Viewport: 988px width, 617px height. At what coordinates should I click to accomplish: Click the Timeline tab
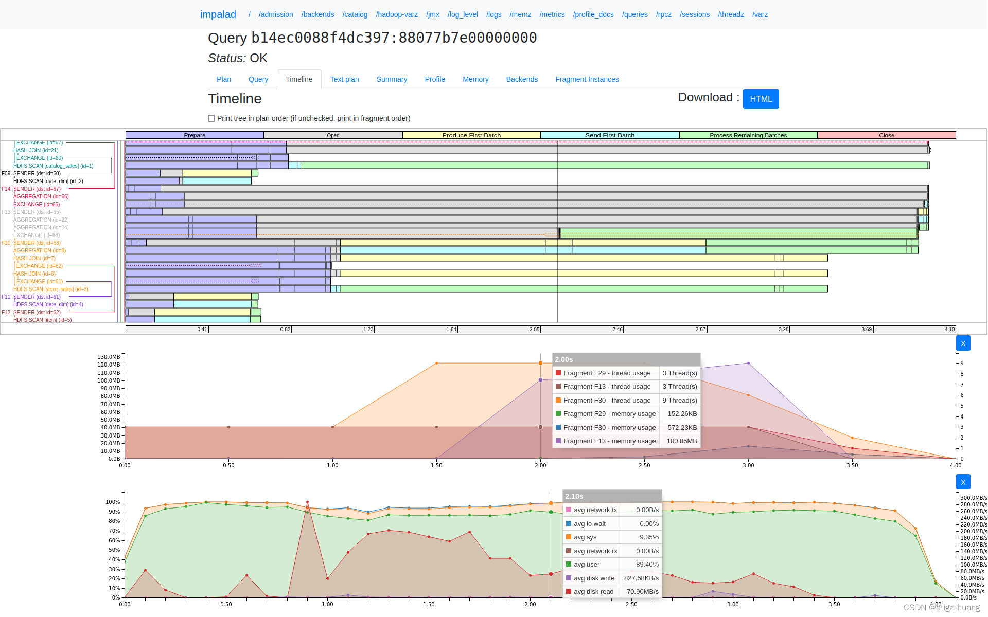tap(297, 79)
